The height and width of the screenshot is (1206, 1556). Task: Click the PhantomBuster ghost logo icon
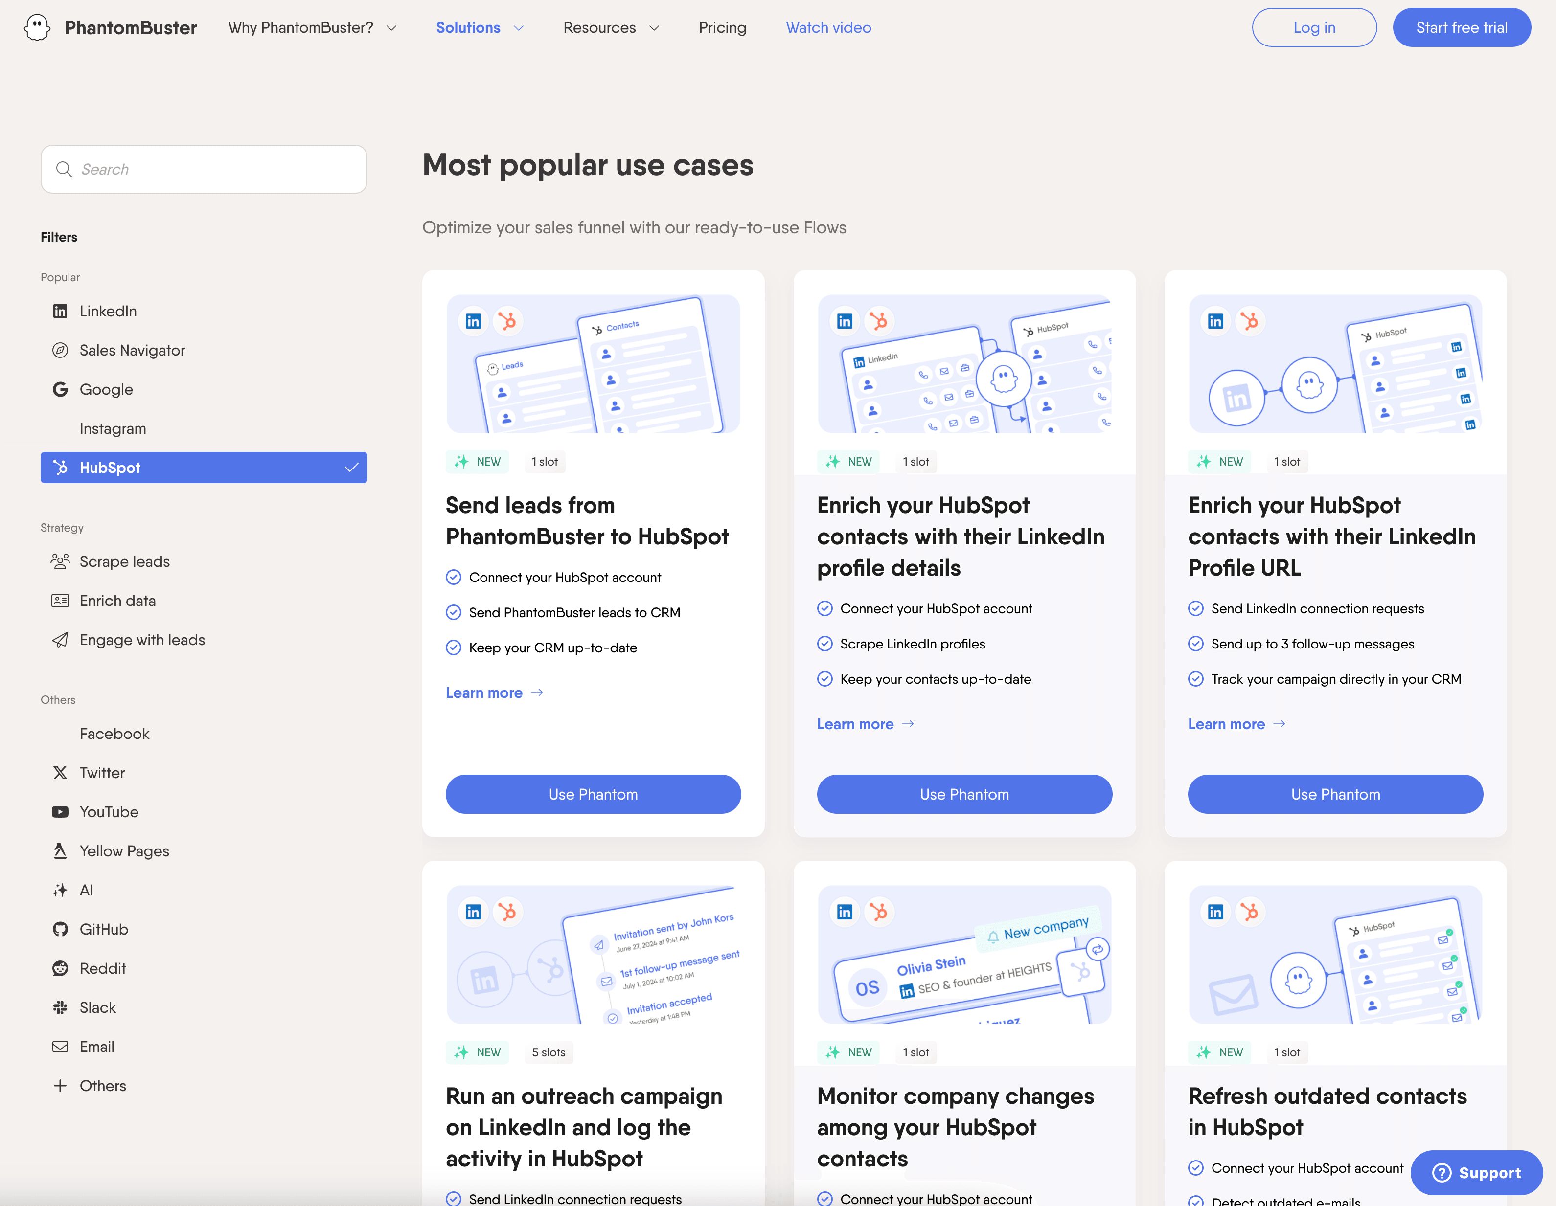(37, 28)
